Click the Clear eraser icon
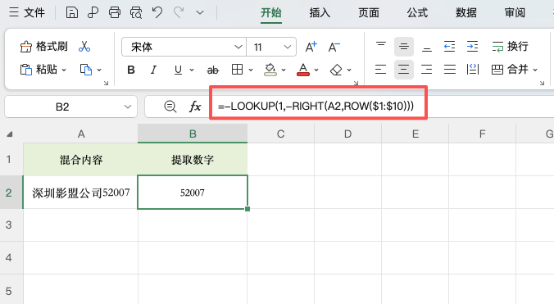Viewport: 554px width, 304px height. coord(336,70)
